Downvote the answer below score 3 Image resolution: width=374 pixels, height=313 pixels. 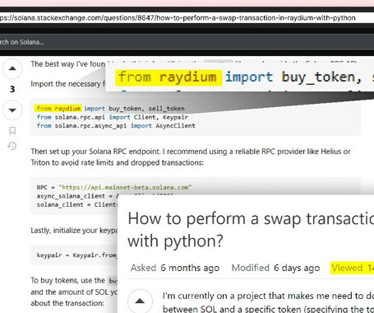(12, 110)
